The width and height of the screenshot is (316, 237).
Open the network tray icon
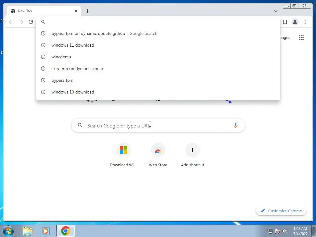(270, 231)
